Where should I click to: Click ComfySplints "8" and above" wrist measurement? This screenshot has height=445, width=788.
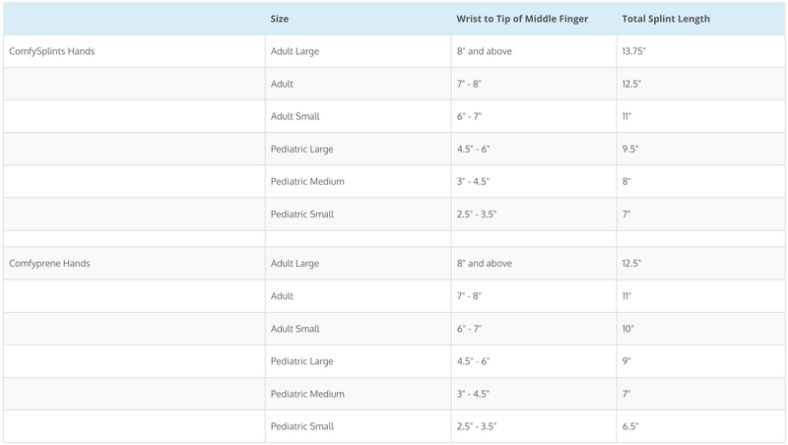(x=485, y=51)
